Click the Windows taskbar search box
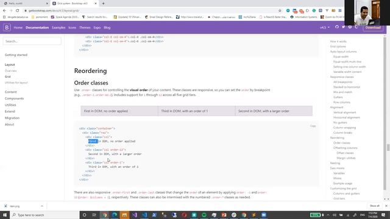The width and height of the screenshot is (390, 219). click(44, 215)
